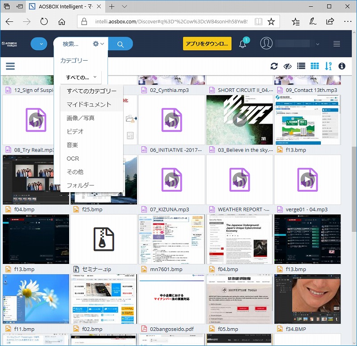Play 03_Believe in the sky album thumbnail
The height and width of the screenshot is (346, 357).
pos(240,120)
